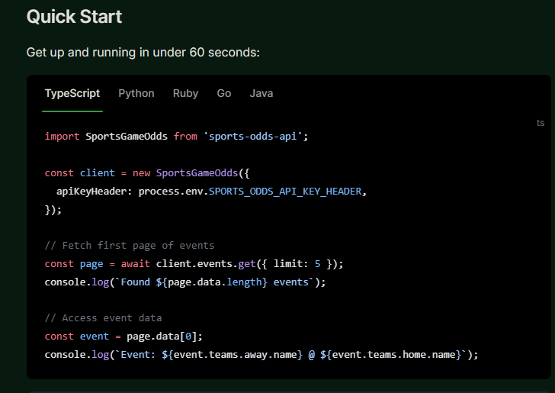This screenshot has height=393, width=555.
Task: Switch to the TypeScript code tab
Action: coord(72,93)
